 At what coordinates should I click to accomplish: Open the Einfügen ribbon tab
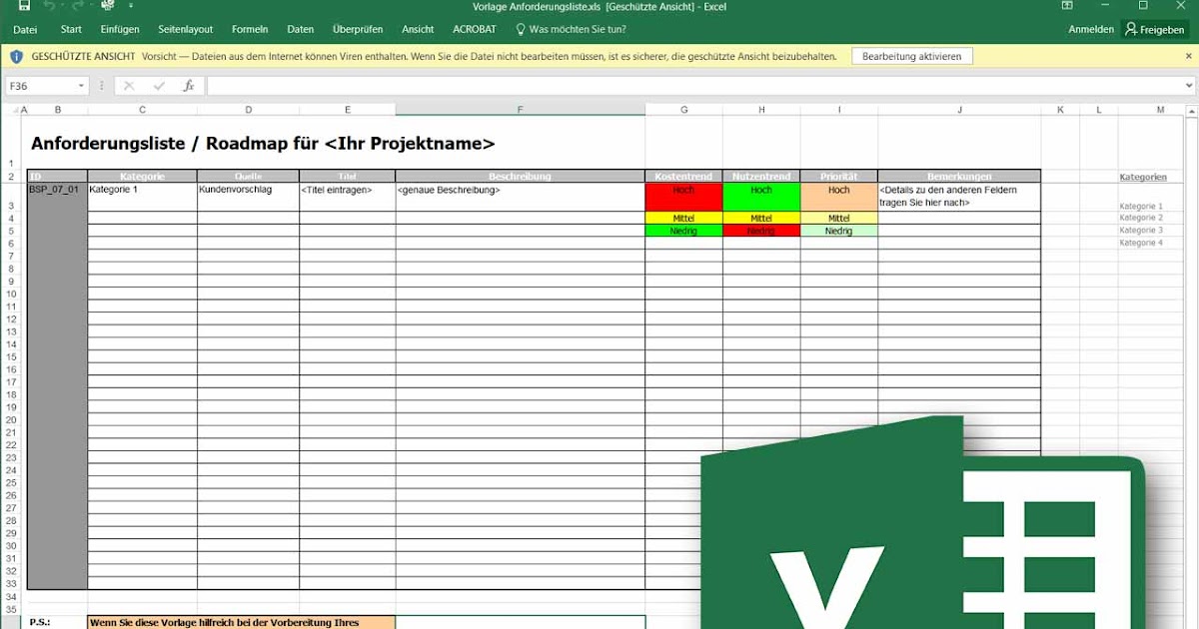tap(120, 29)
